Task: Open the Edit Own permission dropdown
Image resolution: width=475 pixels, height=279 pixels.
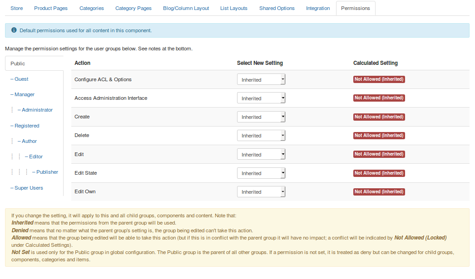Action: [x=261, y=191]
